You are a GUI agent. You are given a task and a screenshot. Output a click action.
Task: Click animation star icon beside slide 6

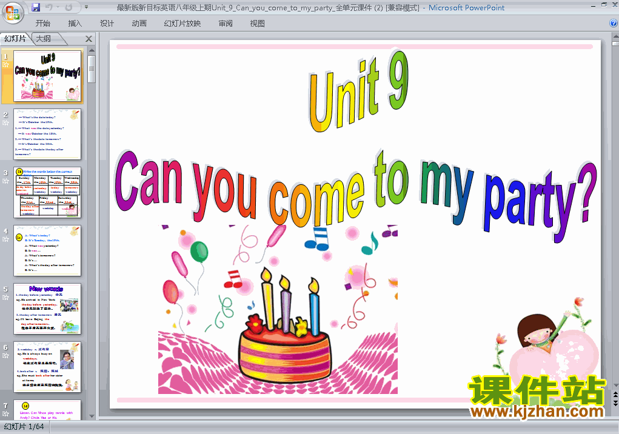pyautogui.click(x=5, y=356)
